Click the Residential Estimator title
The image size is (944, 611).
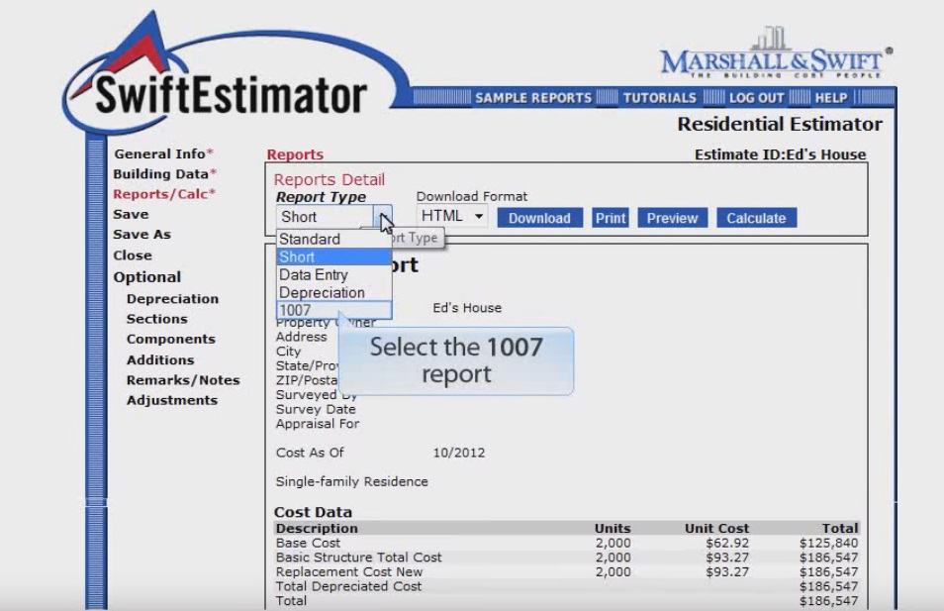pos(780,124)
